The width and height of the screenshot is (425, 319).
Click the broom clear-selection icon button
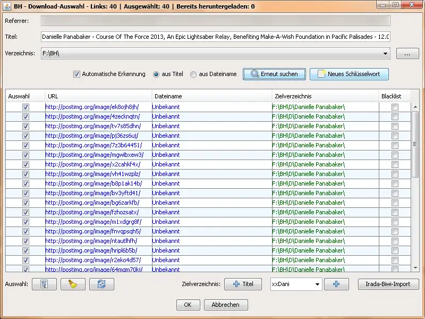point(73,284)
